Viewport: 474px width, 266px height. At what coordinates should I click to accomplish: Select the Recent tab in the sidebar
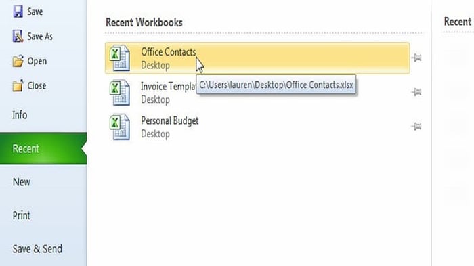[x=43, y=148]
